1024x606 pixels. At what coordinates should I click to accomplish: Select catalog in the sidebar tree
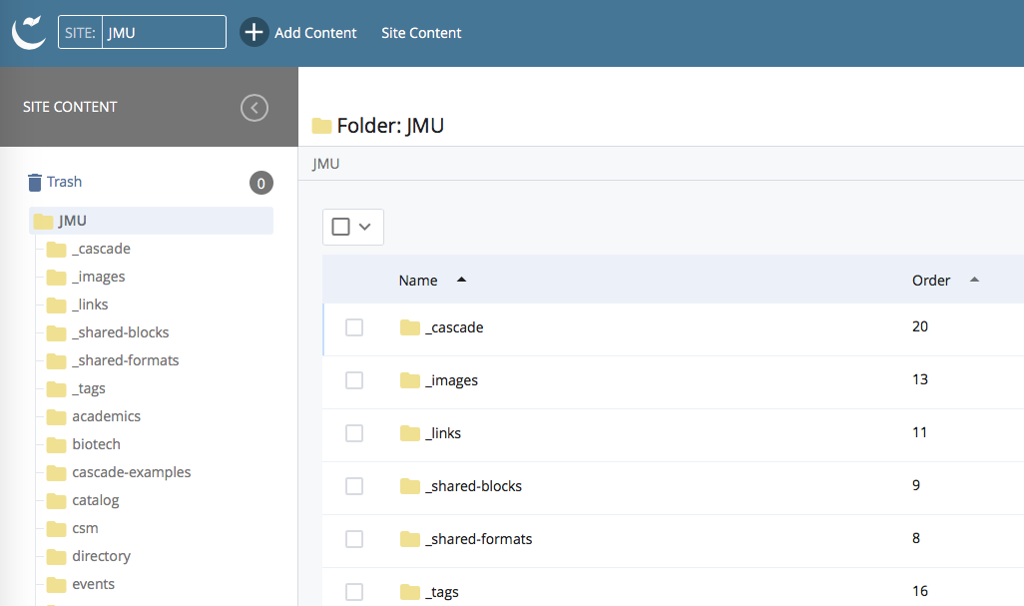pos(96,500)
